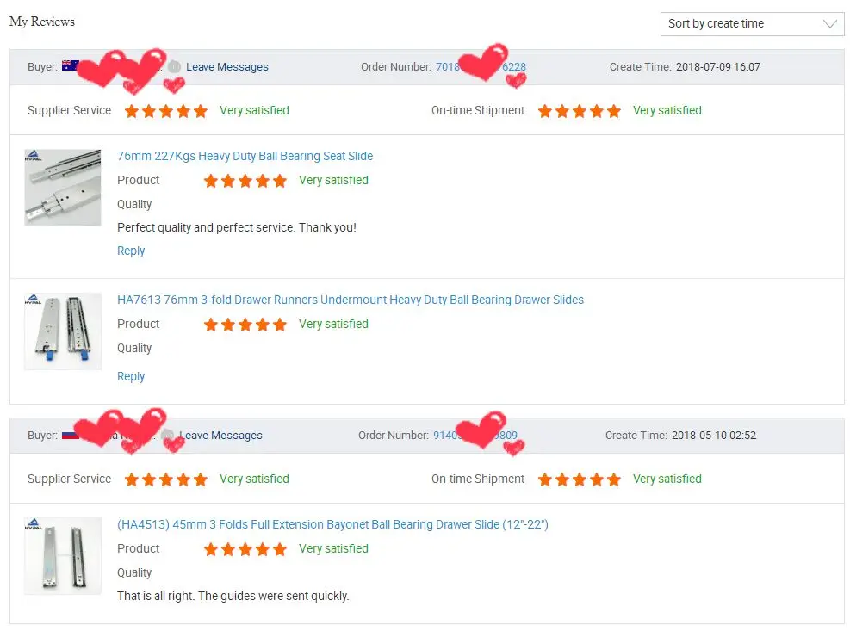Open HA7613 3-fold Drawer Runners product link

click(x=350, y=300)
